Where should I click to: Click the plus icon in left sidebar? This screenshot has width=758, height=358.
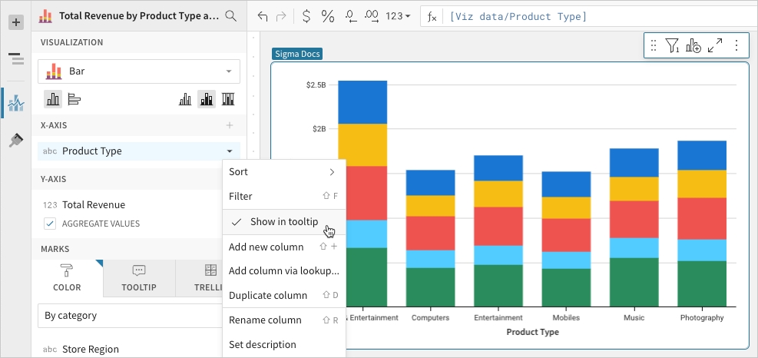point(16,22)
